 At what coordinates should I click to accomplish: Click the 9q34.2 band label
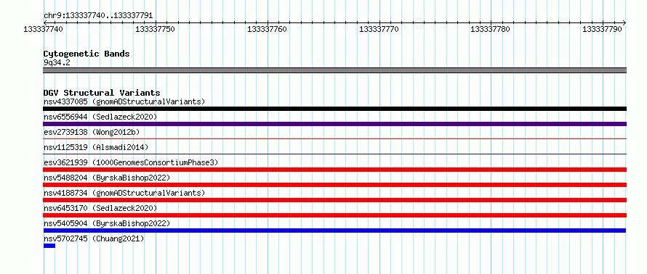(57, 62)
